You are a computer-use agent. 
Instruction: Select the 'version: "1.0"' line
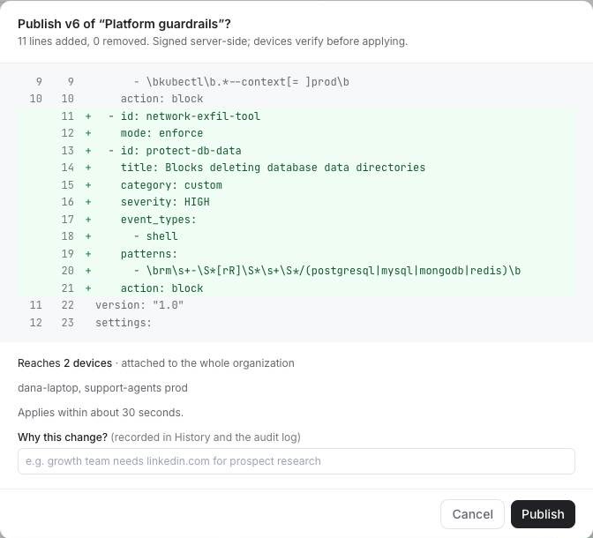click(296, 305)
